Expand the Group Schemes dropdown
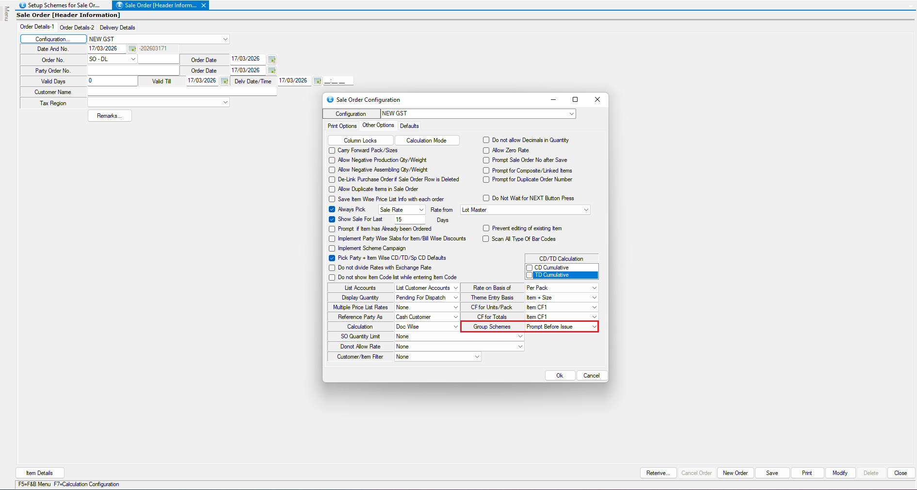The height and width of the screenshot is (490, 917). (x=594, y=327)
